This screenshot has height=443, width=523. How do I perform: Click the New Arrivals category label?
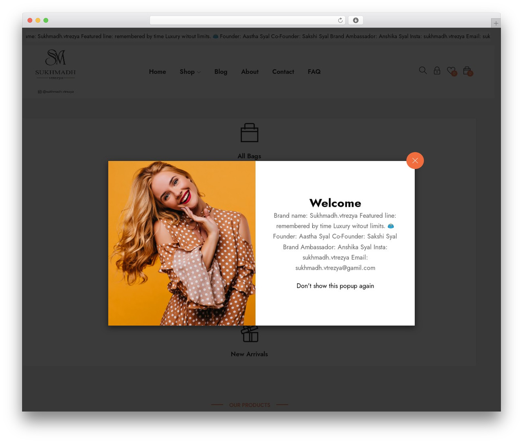pos(249,354)
